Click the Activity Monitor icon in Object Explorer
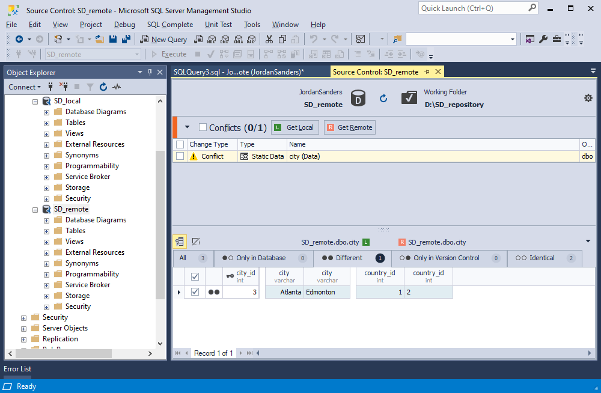The image size is (601, 393). [117, 87]
